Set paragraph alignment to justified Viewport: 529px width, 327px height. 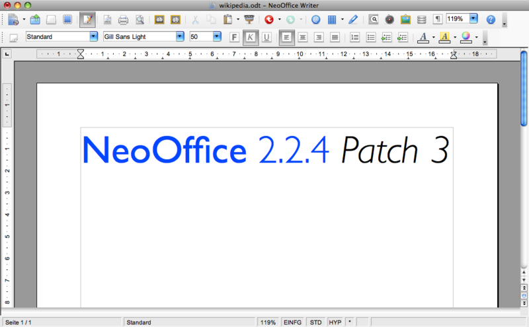(x=335, y=37)
